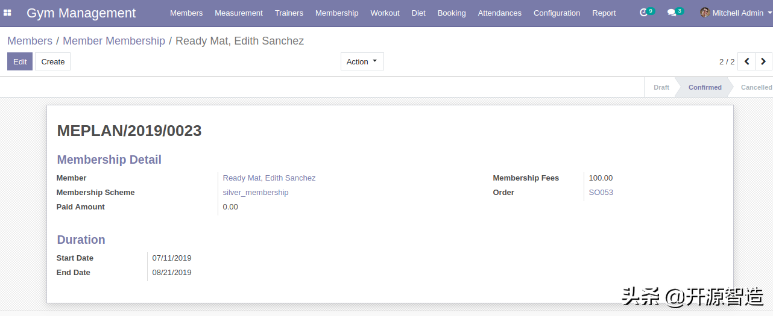Expand the Action dropdown

pyautogui.click(x=362, y=61)
